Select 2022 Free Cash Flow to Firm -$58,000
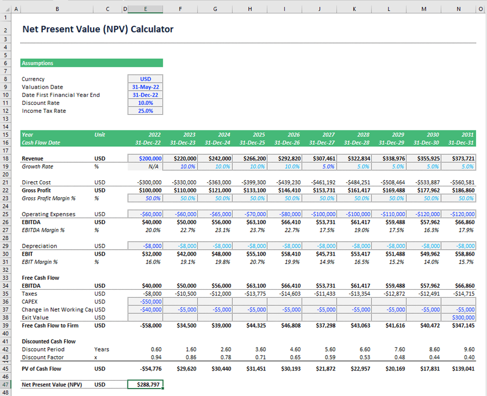Screen dimensions: 487x396 coord(145,326)
